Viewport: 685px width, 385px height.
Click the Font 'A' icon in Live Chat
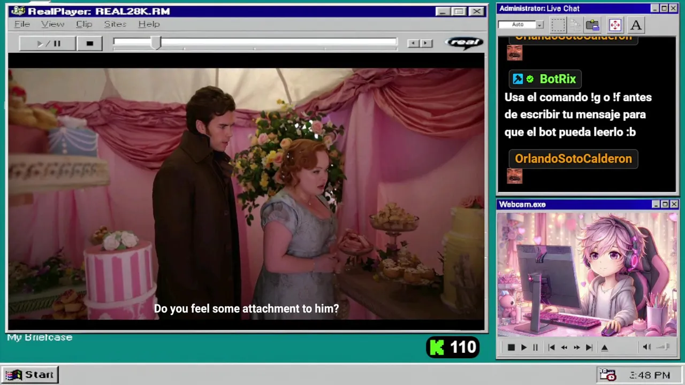(x=635, y=25)
